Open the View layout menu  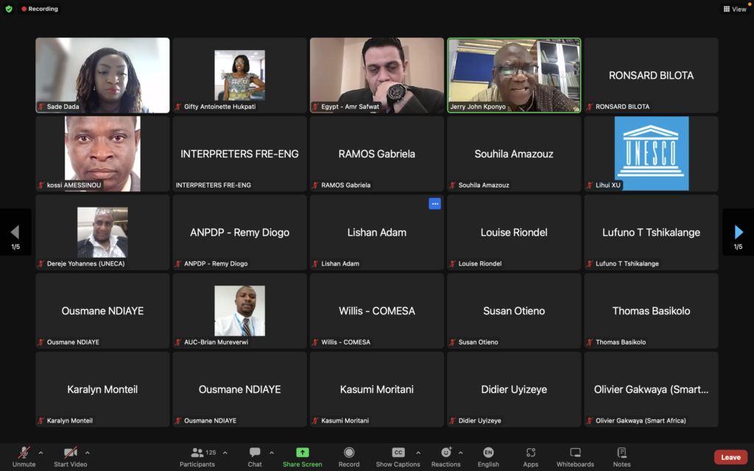[734, 9]
